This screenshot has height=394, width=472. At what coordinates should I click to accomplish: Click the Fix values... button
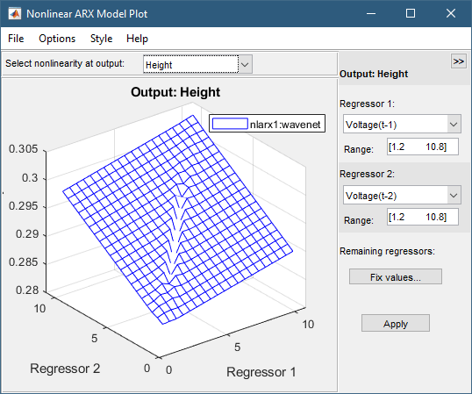396,276
